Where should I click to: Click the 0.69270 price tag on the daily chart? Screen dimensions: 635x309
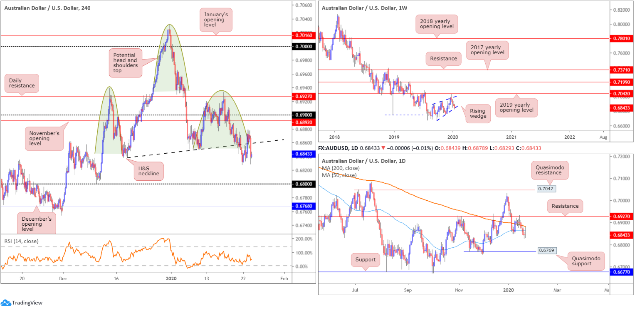click(622, 217)
